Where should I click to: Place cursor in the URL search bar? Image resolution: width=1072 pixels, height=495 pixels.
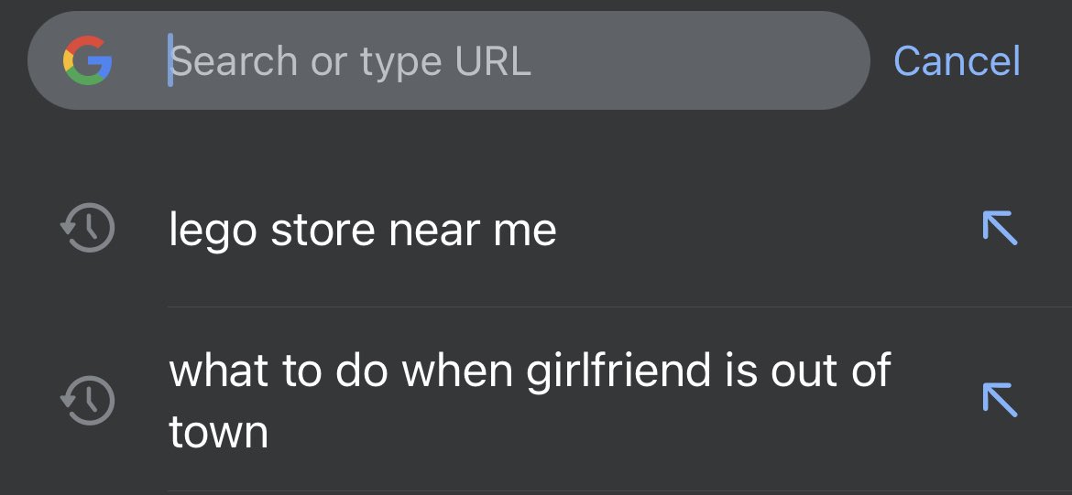(x=448, y=60)
